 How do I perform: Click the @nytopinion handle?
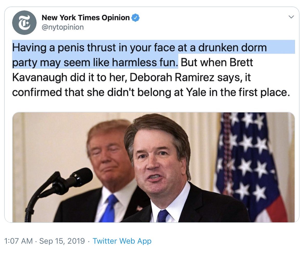63,27
